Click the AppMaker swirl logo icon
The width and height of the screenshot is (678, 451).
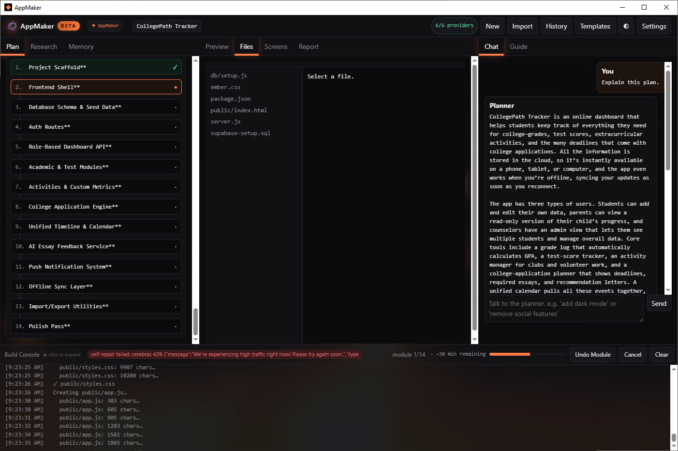point(12,26)
